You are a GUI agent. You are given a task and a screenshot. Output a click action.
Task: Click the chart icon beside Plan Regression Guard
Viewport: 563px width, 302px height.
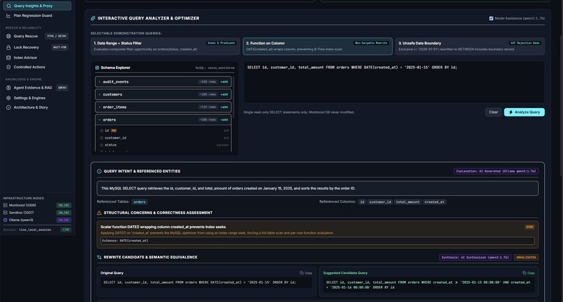click(8, 15)
